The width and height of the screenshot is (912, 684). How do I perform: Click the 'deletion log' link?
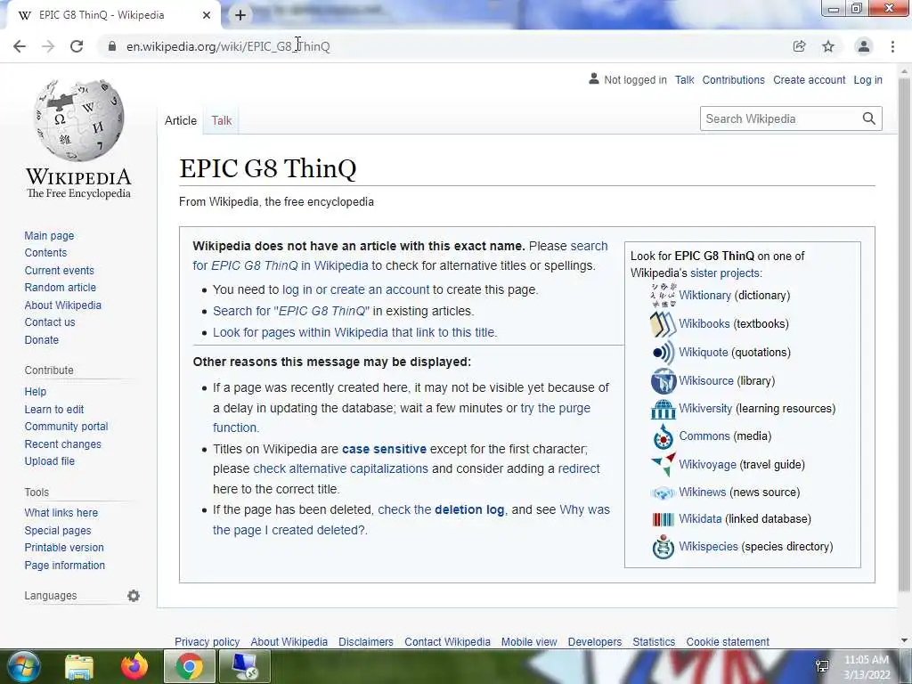[469, 510]
